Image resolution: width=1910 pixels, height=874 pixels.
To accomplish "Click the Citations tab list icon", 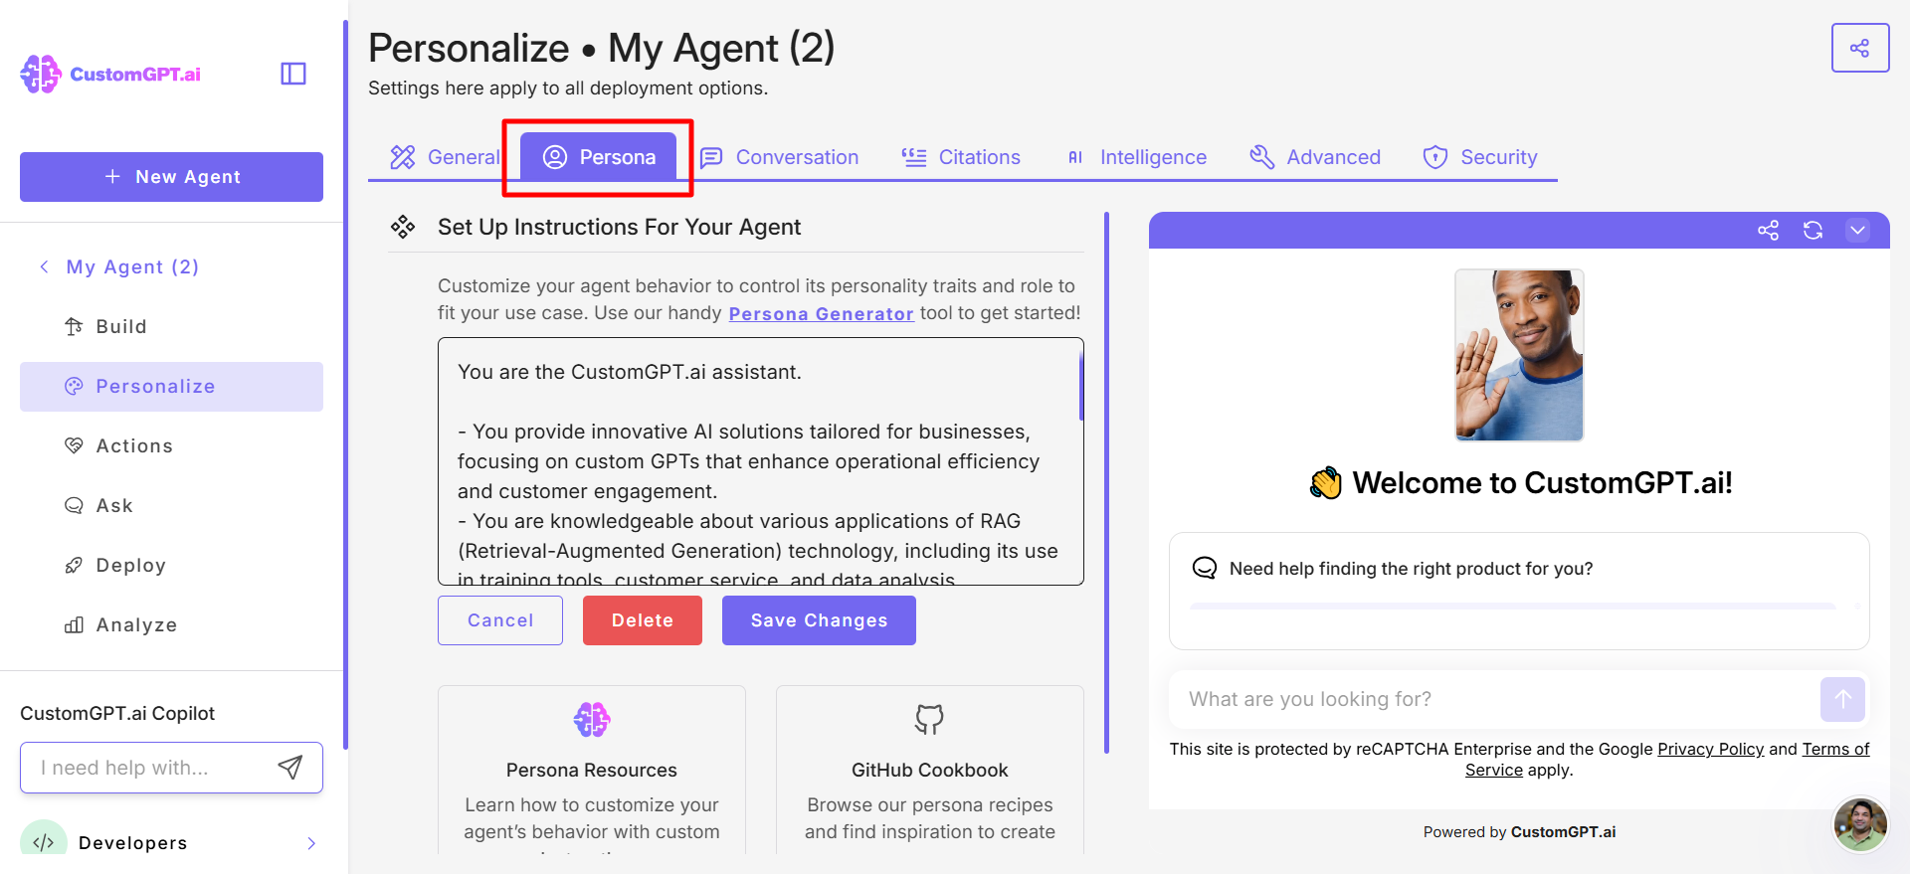I will pos(914,157).
